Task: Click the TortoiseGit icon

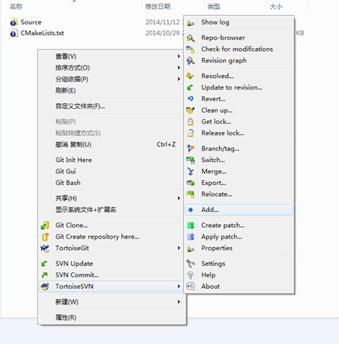Action: pos(45,248)
